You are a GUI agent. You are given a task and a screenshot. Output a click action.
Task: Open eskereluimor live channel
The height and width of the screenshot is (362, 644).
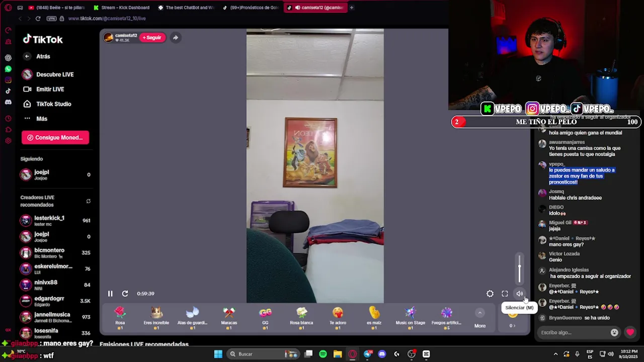(x=55, y=268)
